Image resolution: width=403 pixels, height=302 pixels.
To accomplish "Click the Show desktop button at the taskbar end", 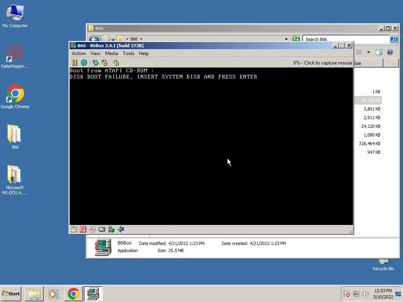I will (398, 294).
